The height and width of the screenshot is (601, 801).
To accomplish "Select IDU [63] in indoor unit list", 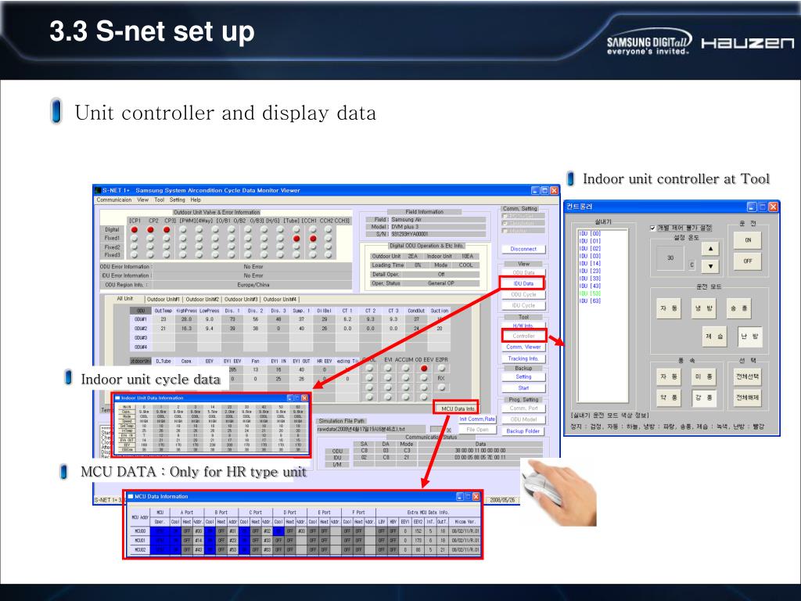I will pyautogui.click(x=590, y=301).
